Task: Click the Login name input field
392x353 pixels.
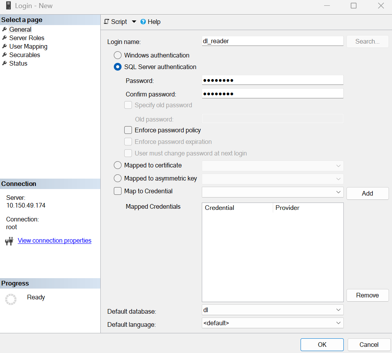Action: [x=272, y=41]
